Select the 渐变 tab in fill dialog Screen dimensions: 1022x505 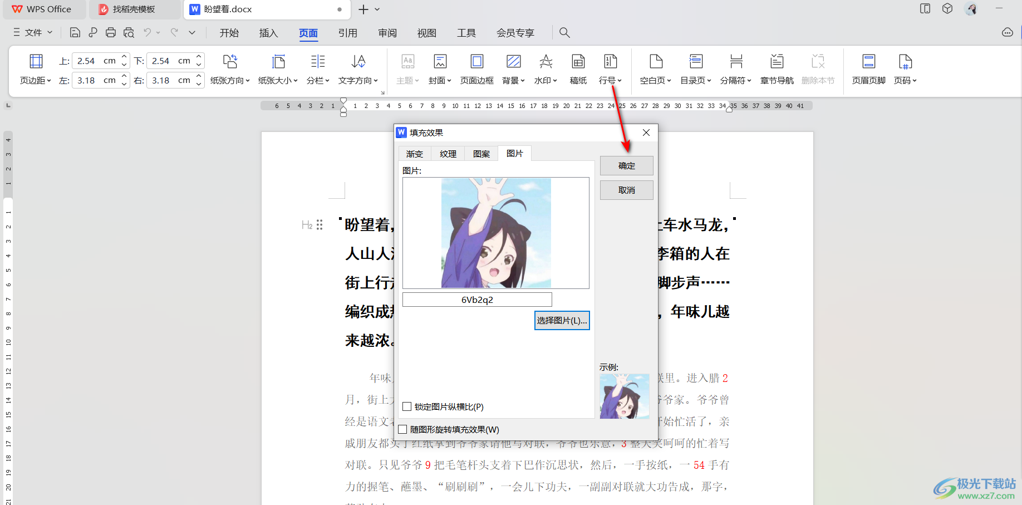[x=415, y=154]
